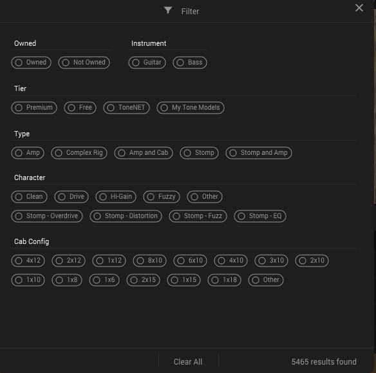Toggle the Other cab config filter
The height and width of the screenshot is (373, 376).
[266, 280]
